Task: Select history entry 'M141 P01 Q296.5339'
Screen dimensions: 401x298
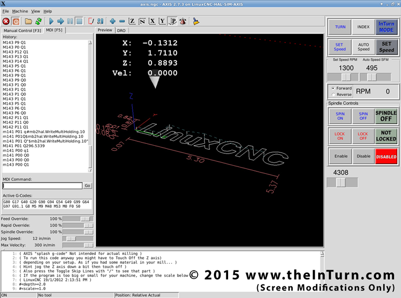Action: [24, 146]
